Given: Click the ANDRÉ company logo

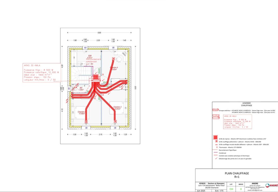Looking at the screenshot, I should [x=271, y=186].
